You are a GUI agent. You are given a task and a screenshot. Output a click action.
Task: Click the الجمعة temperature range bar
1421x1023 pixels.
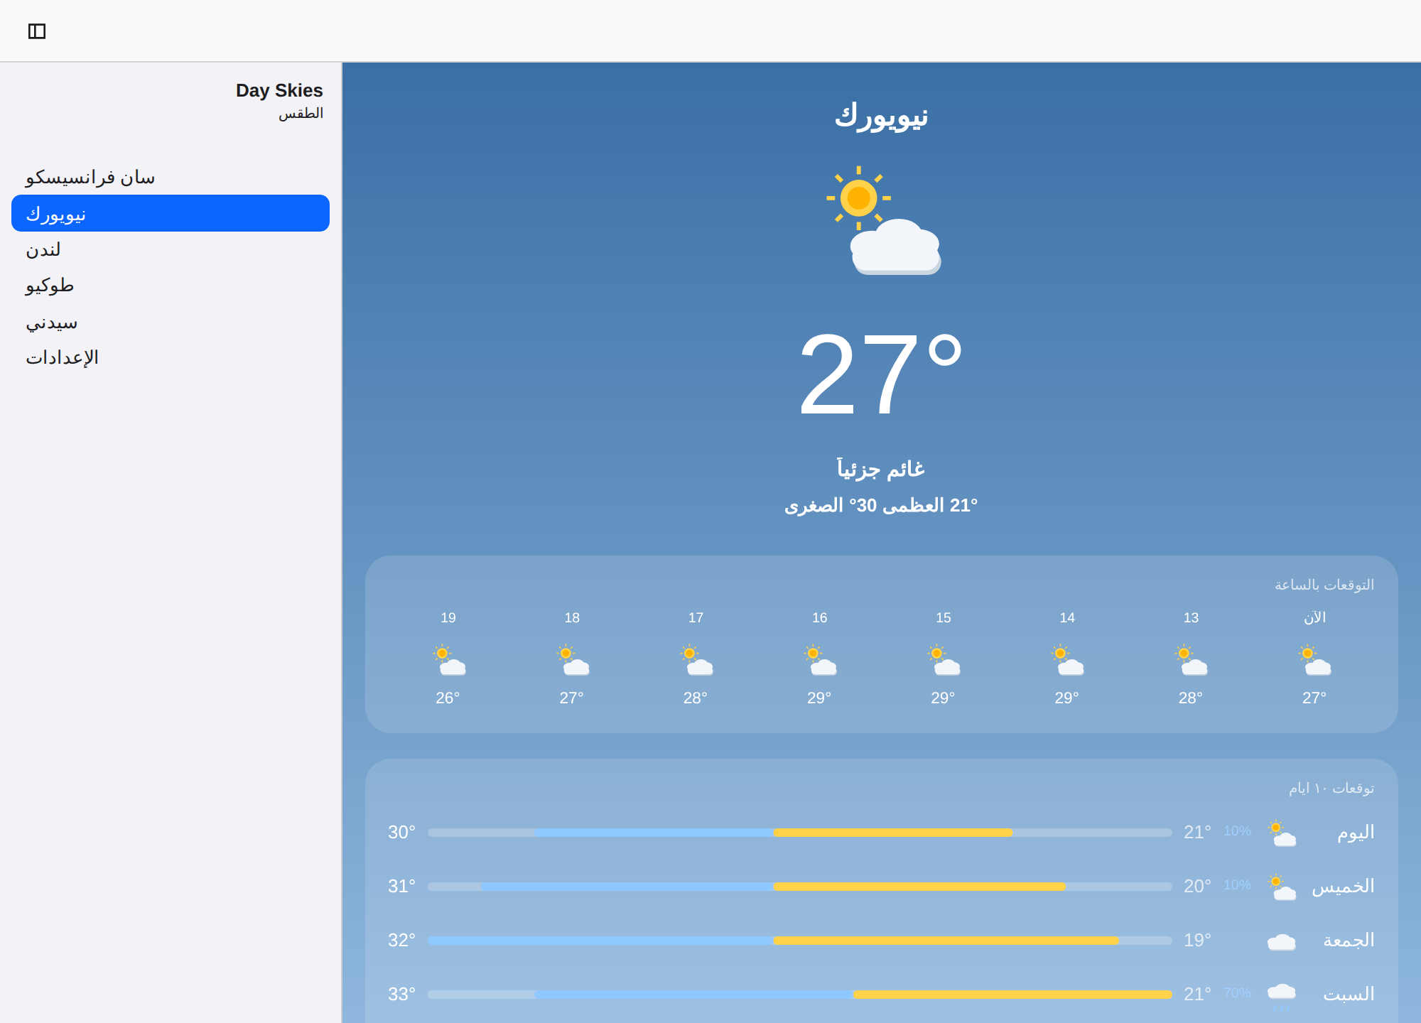coord(800,941)
